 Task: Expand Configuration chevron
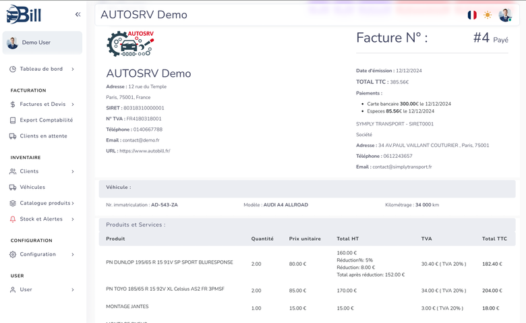click(73, 254)
